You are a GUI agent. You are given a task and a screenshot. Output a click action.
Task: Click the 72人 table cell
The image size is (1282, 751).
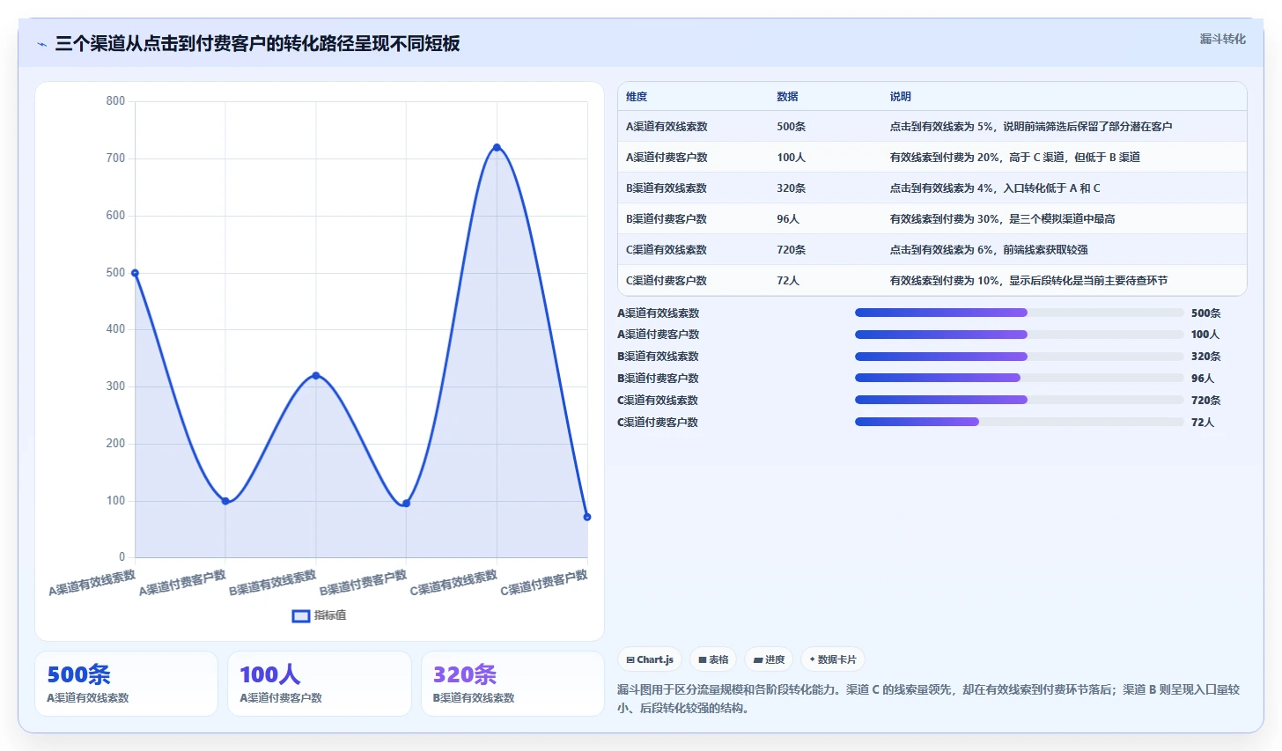pos(788,281)
